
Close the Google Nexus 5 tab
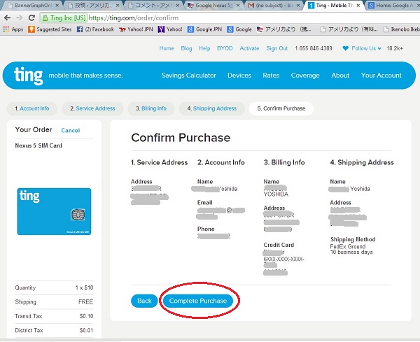pyautogui.click(x=239, y=6)
